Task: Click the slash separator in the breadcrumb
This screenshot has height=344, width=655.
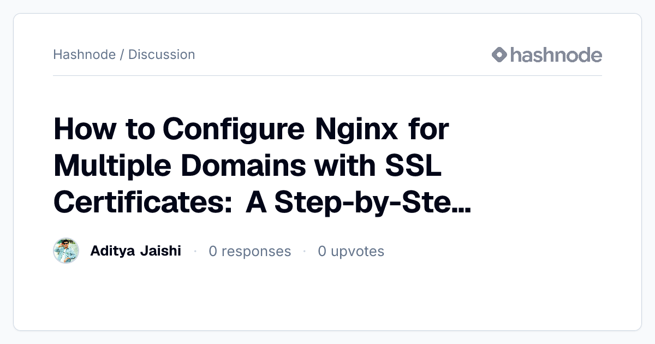Action: (x=122, y=55)
